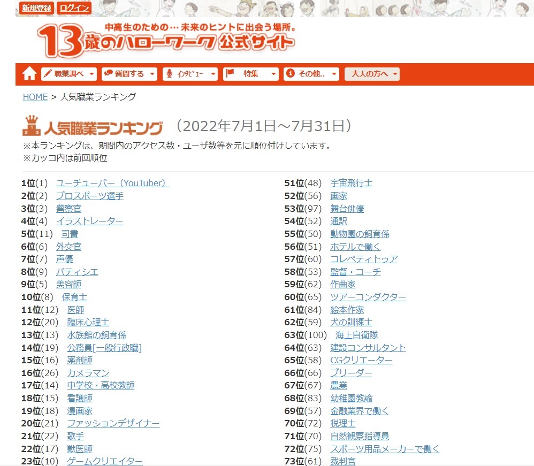
Task: Open the 画家 job link
Action: (339, 196)
